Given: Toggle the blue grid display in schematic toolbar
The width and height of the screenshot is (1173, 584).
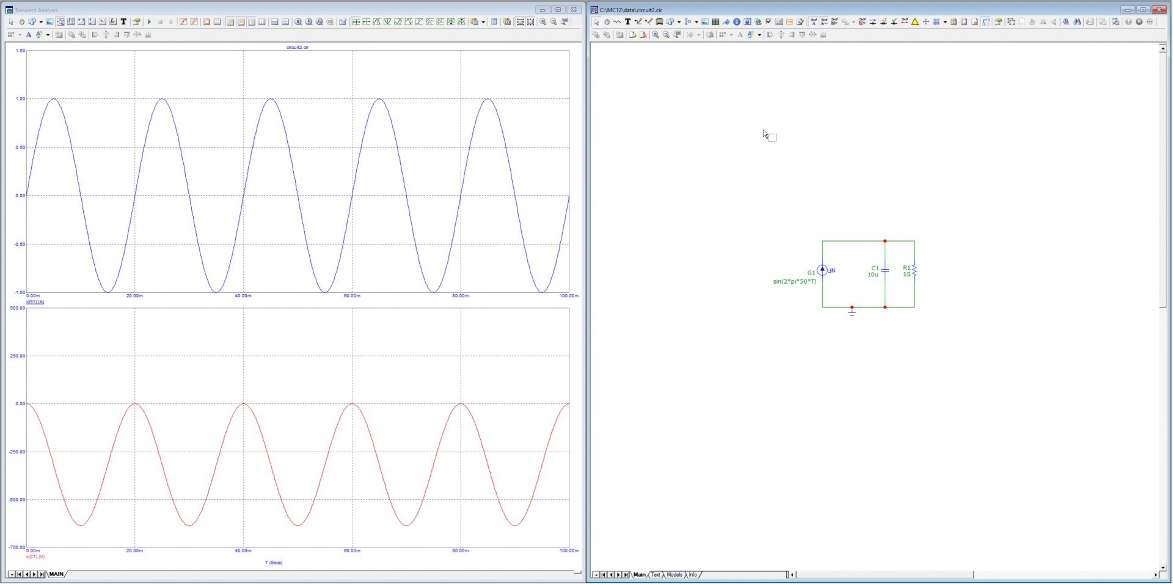Looking at the screenshot, I should pos(936,21).
